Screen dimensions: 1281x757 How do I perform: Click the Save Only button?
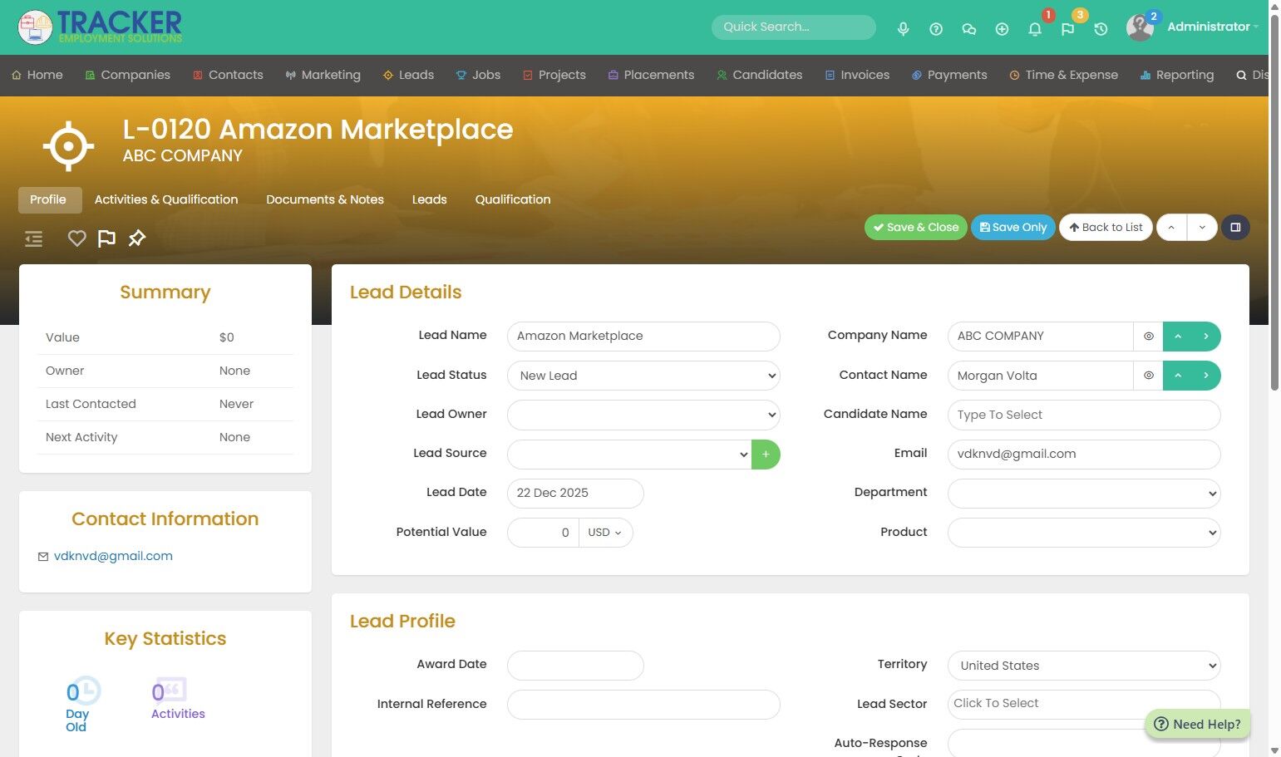tap(1013, 227)
